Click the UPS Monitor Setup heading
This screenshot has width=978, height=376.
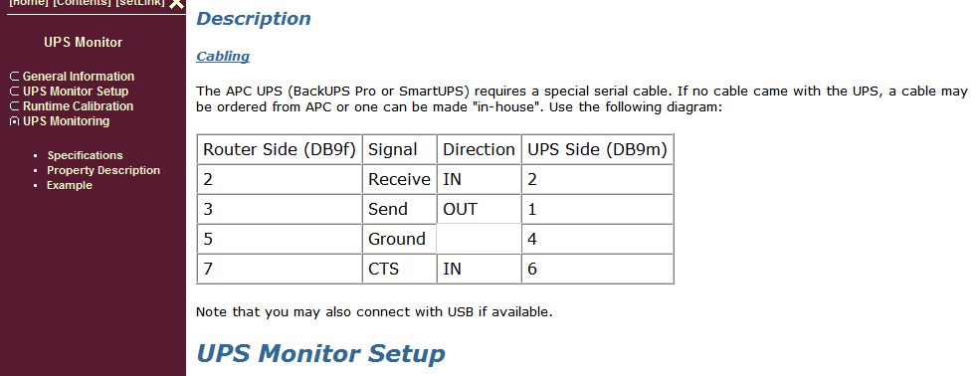coord(320,353)
